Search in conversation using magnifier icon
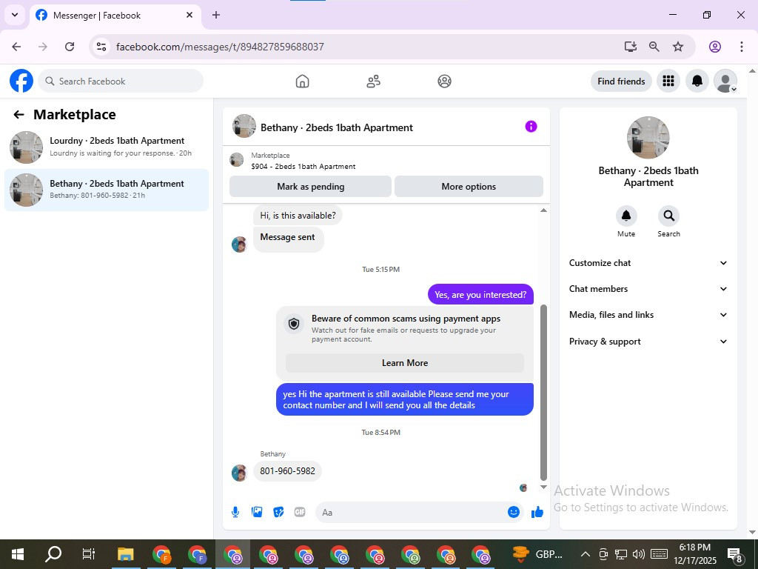This screenshot has height=569, width=758. tap(668, 216)
